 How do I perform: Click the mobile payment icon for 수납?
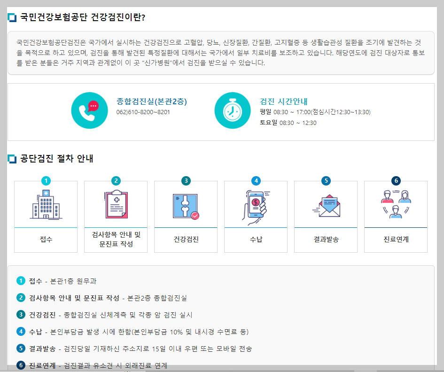point(256,208)
